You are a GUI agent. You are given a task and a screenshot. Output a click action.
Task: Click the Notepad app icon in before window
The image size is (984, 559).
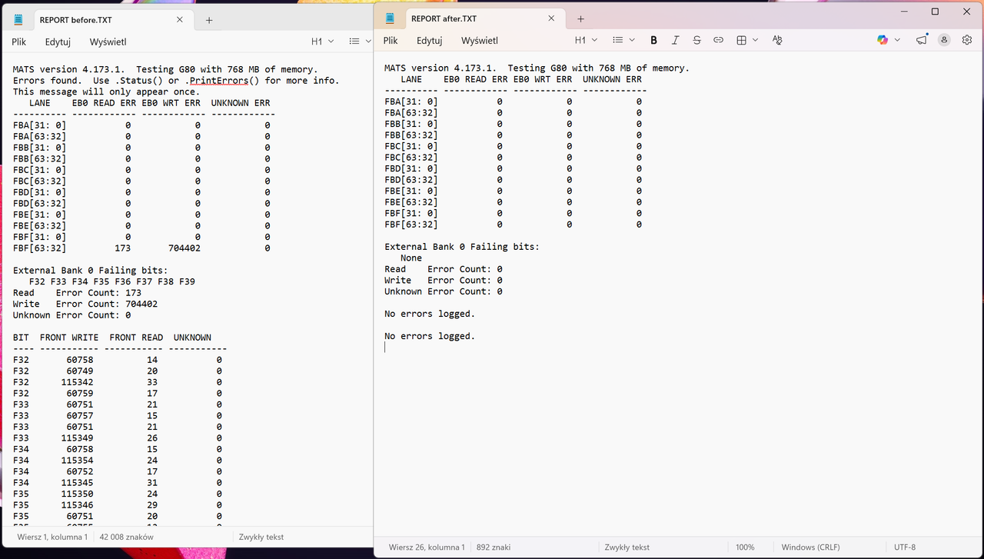(x=18, y=20)
